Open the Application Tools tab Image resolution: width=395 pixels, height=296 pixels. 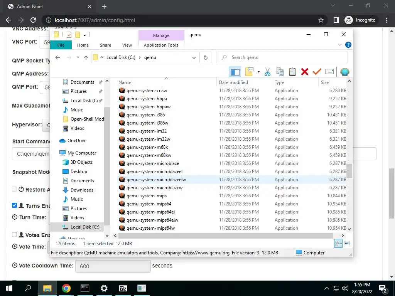[x=161, y=45]
